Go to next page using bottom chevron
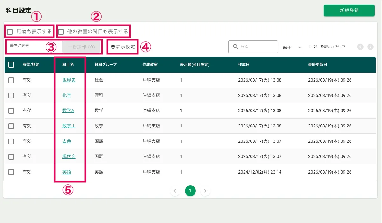Image resolution: width=382 pixels, height=223 pixels. tap(205, 191)
